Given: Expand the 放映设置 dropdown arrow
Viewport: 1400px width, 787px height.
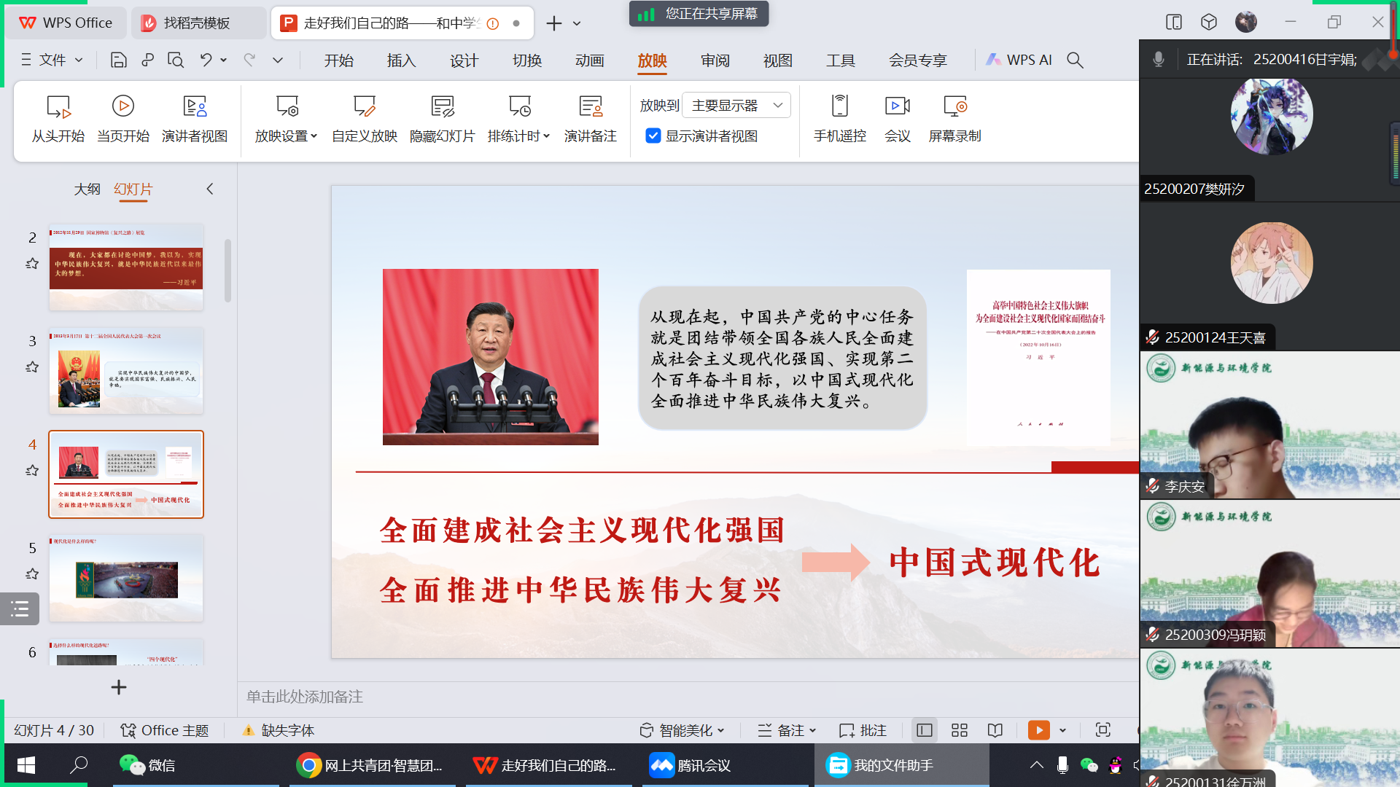Looking at the screenshot, I should click(x=314, y=136).
